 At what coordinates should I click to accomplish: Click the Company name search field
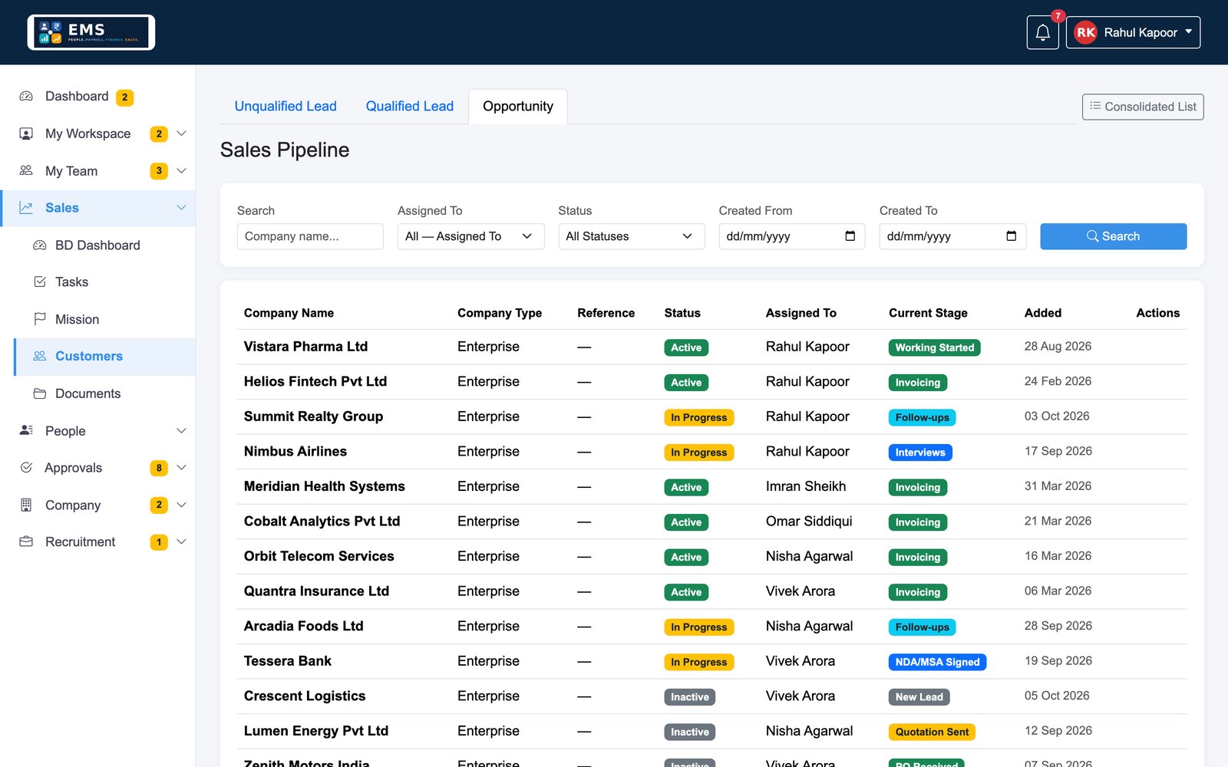pos(310,236)
